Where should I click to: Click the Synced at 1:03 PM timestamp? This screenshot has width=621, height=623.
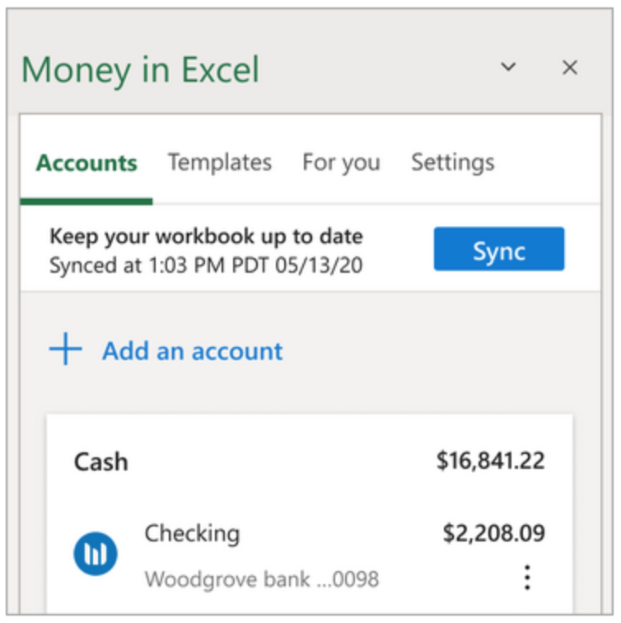click(x=206, y=265)
